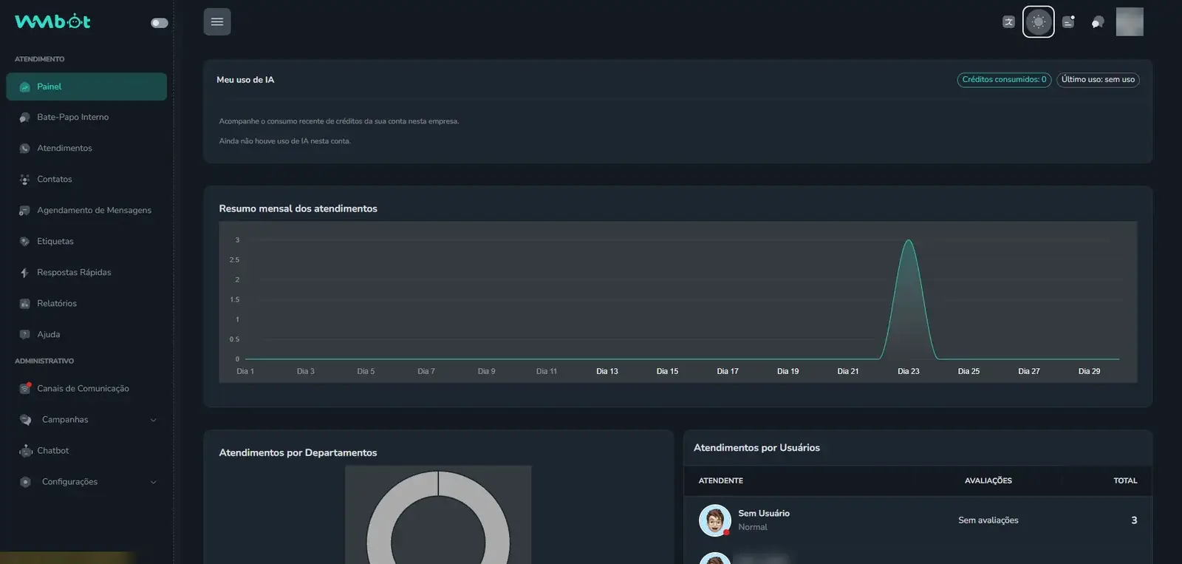This screenshot has height=564, width=1182.
Task: Click the ATENDENTE column header
Action: (721, 480)
